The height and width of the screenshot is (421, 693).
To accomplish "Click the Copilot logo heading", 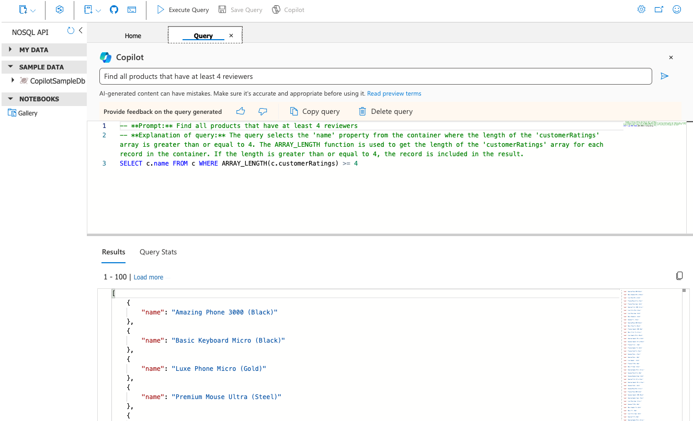I will pos(122,57).
